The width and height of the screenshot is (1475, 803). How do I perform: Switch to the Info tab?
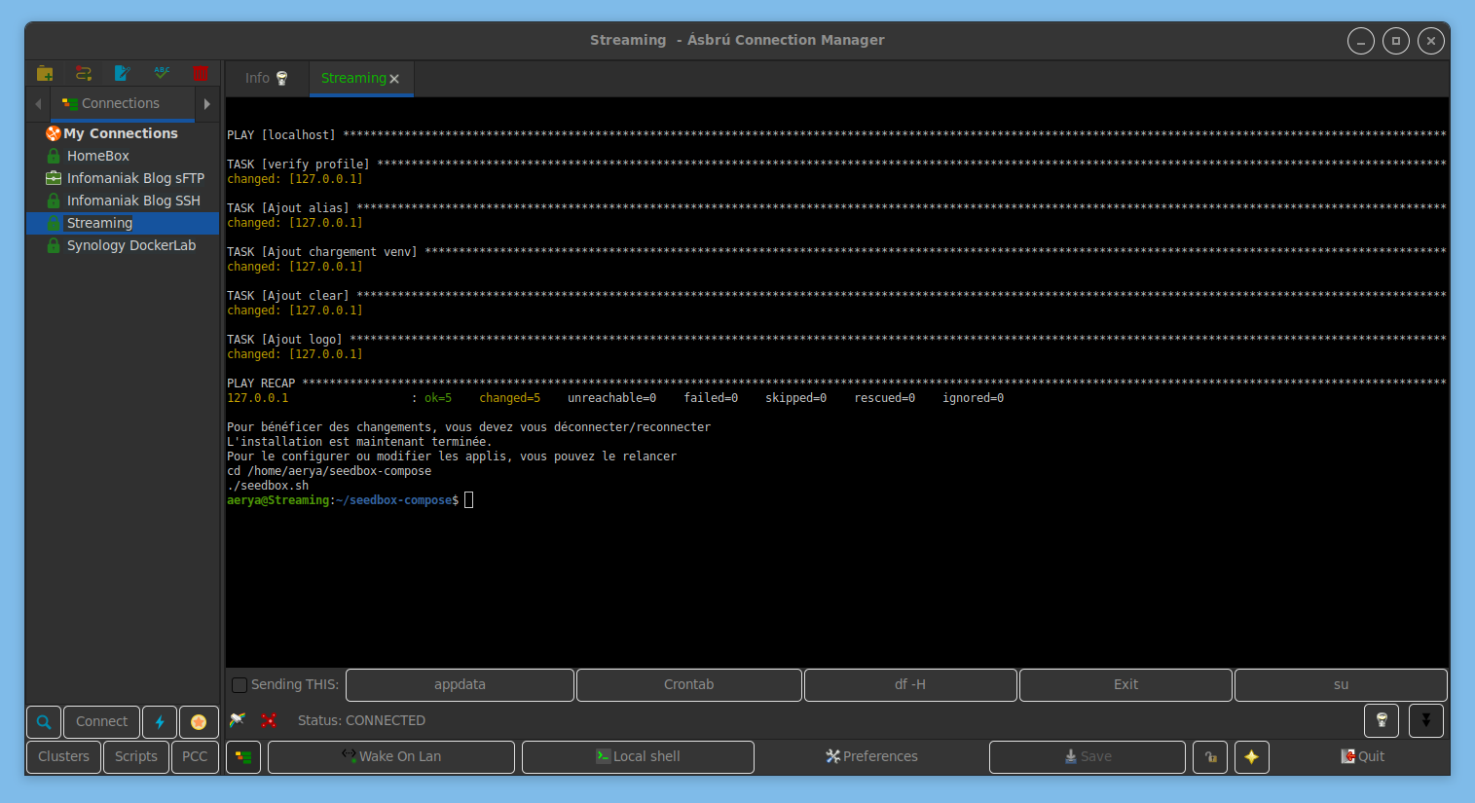266,78
